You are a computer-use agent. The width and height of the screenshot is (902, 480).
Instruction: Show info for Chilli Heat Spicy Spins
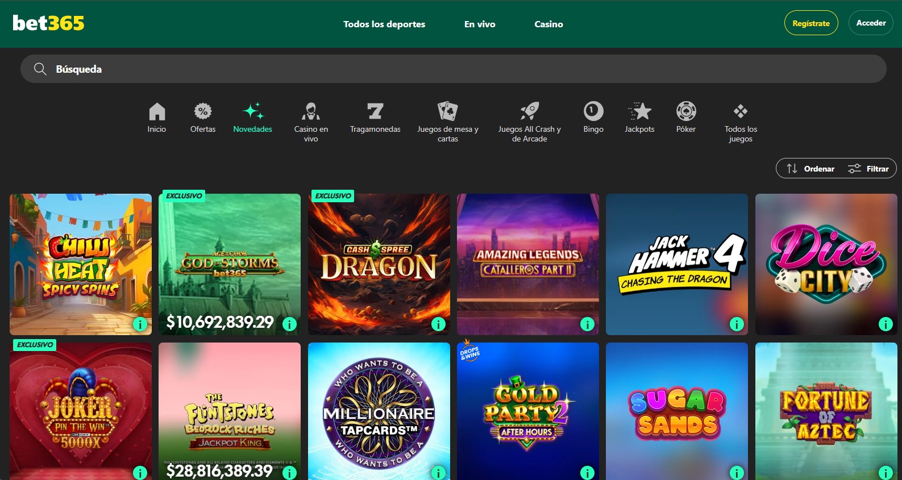(140, 324)
